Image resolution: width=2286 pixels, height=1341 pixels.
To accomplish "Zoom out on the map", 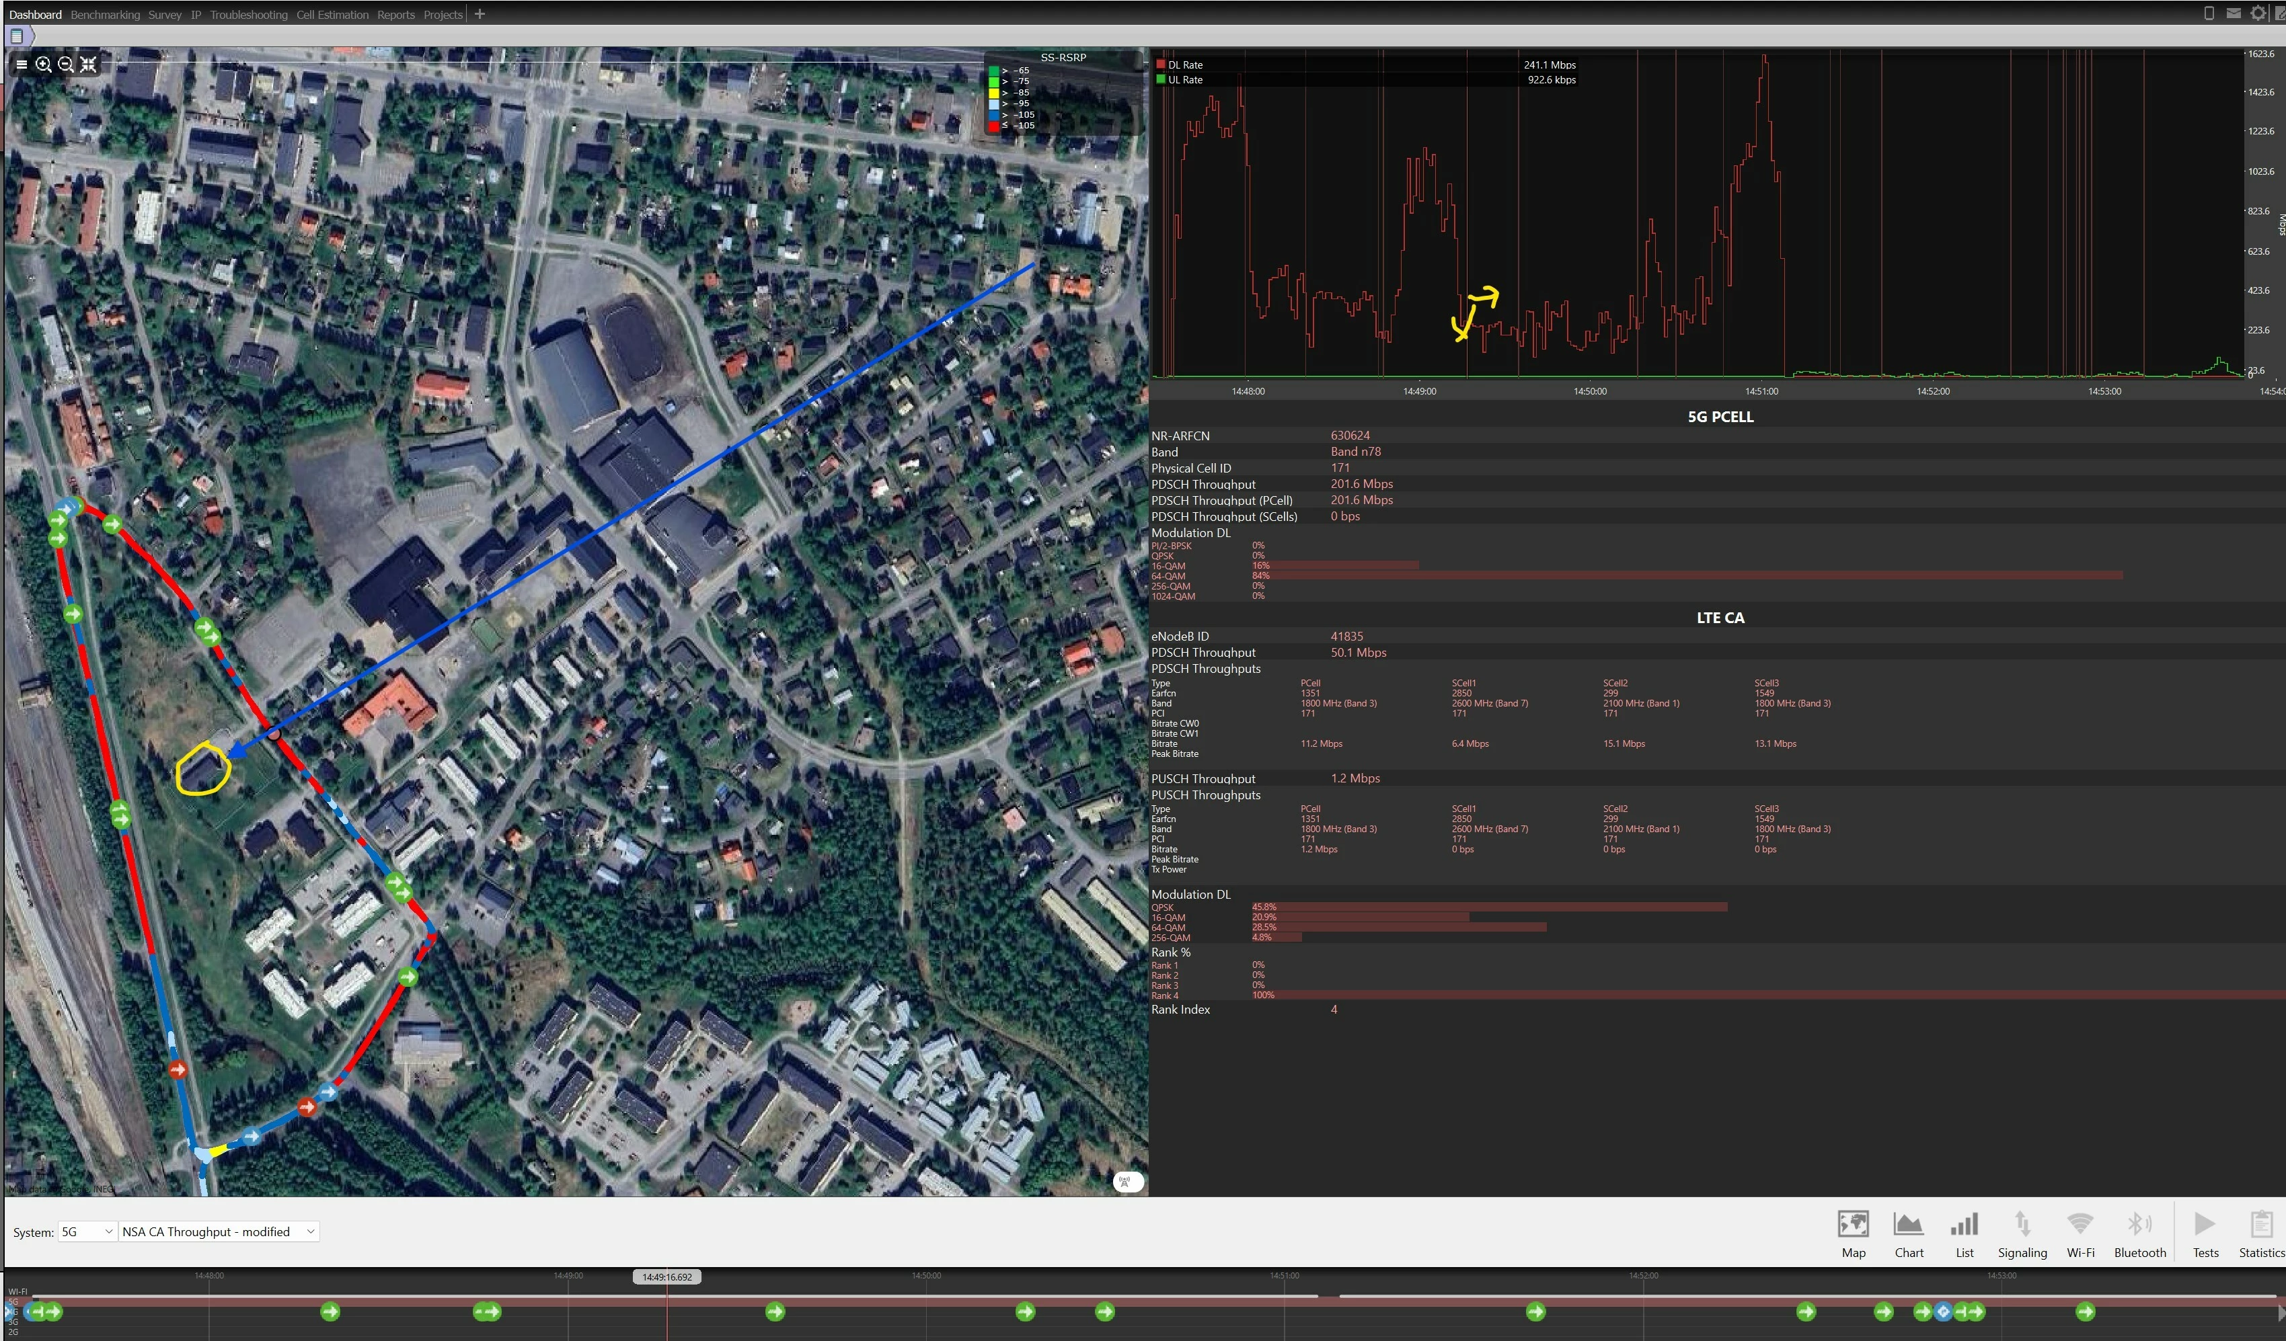I will pyautogui.click(x=65, y=65).
